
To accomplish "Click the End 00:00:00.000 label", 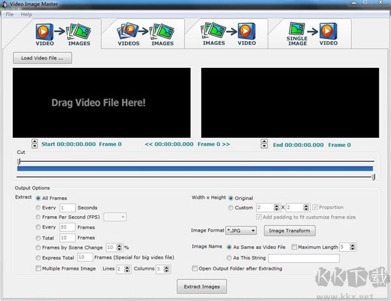I will tap(298, 145).
